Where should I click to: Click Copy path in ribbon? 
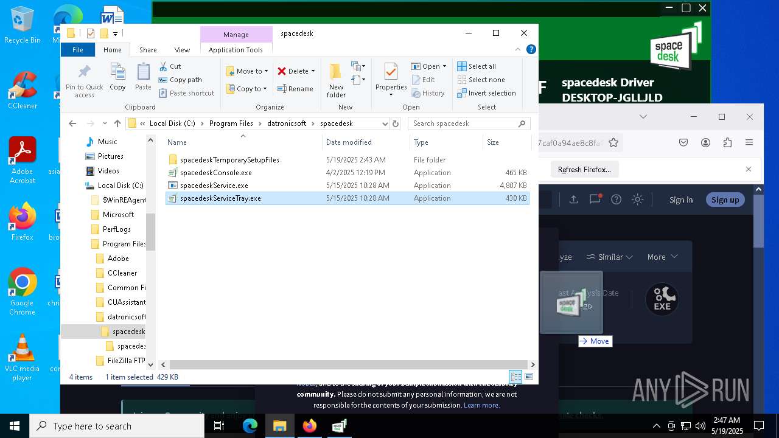coord(180,80)
